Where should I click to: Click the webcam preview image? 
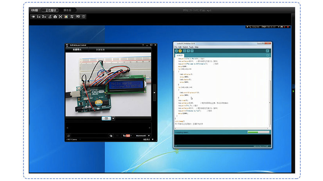(108, 84)
